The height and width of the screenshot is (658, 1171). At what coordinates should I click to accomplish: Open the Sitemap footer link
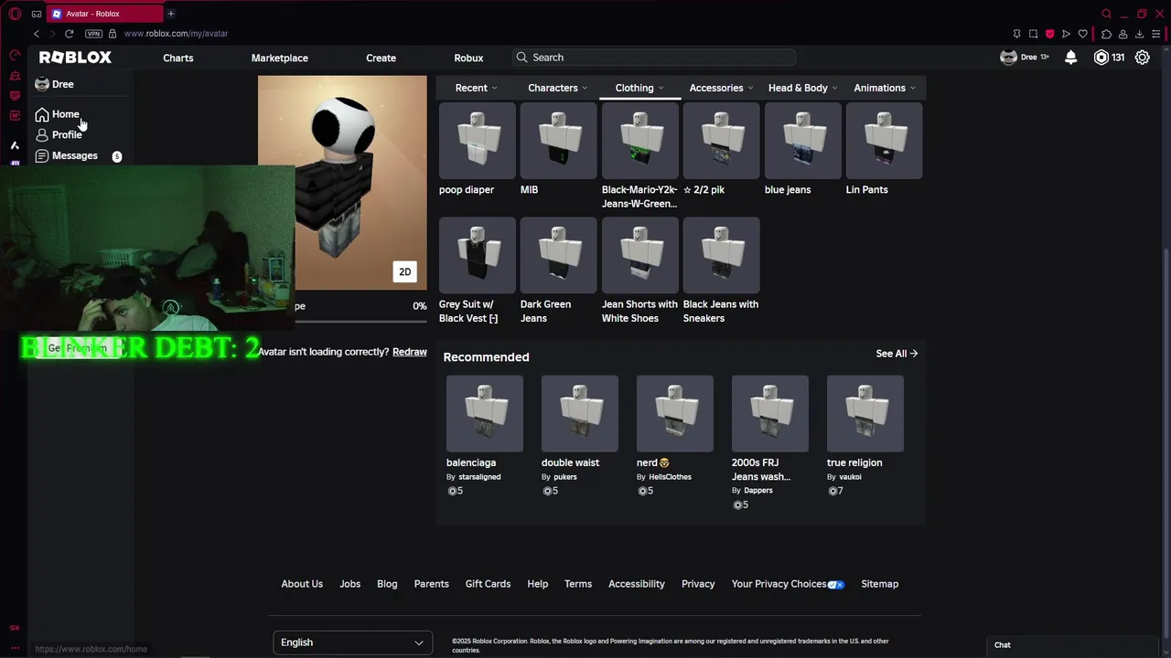pos(880,584)
